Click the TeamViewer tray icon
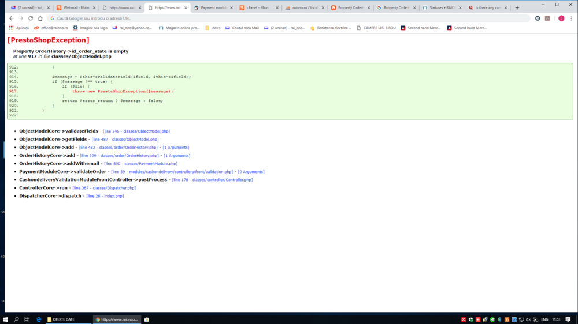The image size is (578, 324). tap(514, 319)
